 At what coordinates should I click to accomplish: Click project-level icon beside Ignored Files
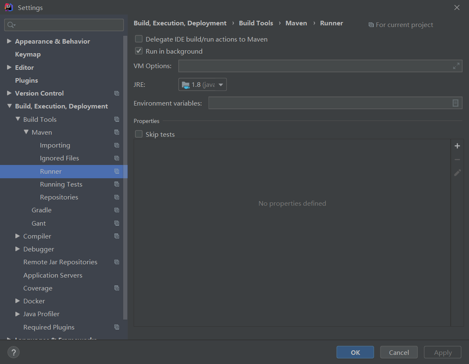tap(117, 158)
